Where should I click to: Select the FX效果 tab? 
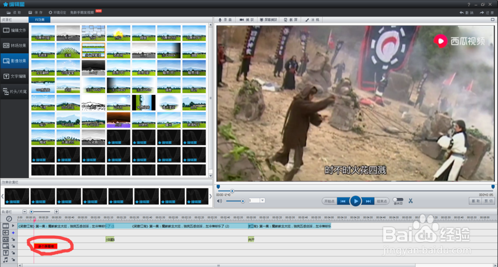(39, 20)
